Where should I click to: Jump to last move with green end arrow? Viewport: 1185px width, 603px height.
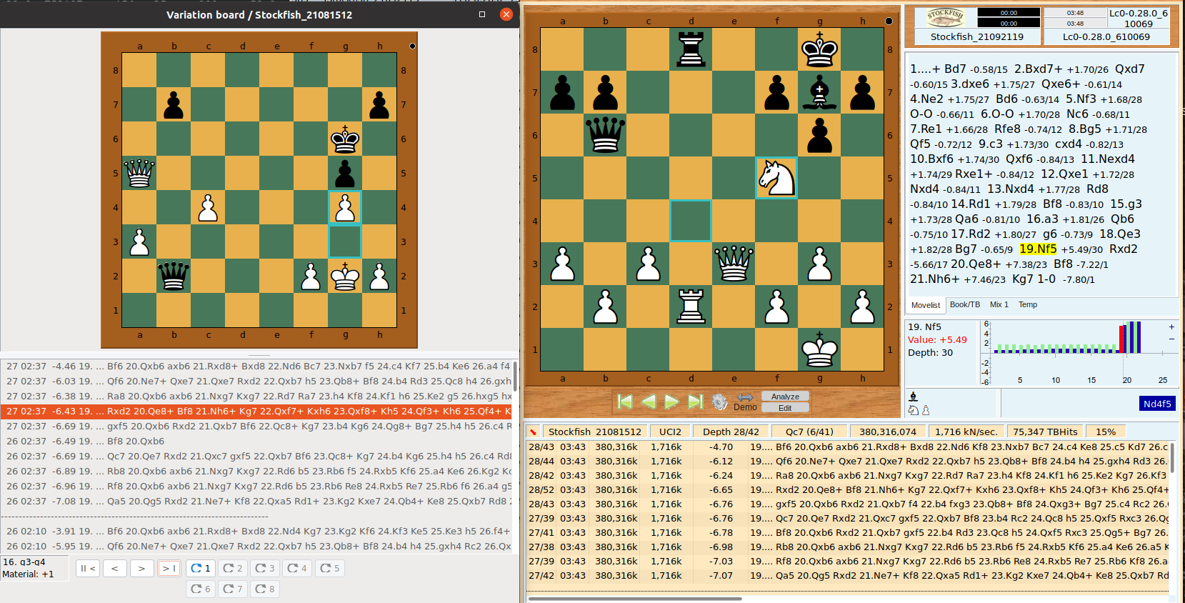pyautogui.click(x=696, y=402)
